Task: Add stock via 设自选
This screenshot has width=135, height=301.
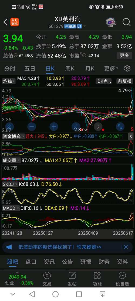Action: (x=122, y=279)
